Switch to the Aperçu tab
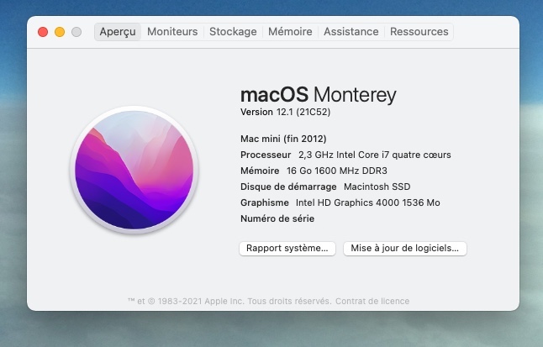This screenshot has height=347, width=543. pos(118,32)
